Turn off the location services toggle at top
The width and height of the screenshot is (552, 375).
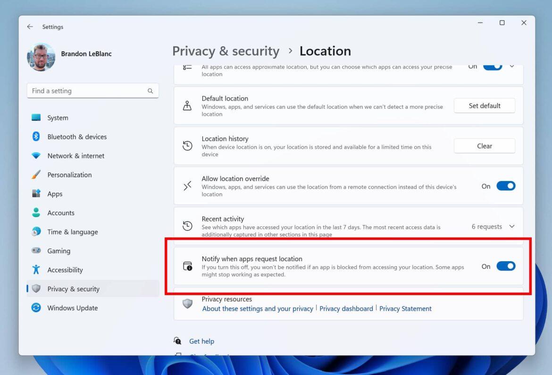pyautogui.click(x=492, y=66)
